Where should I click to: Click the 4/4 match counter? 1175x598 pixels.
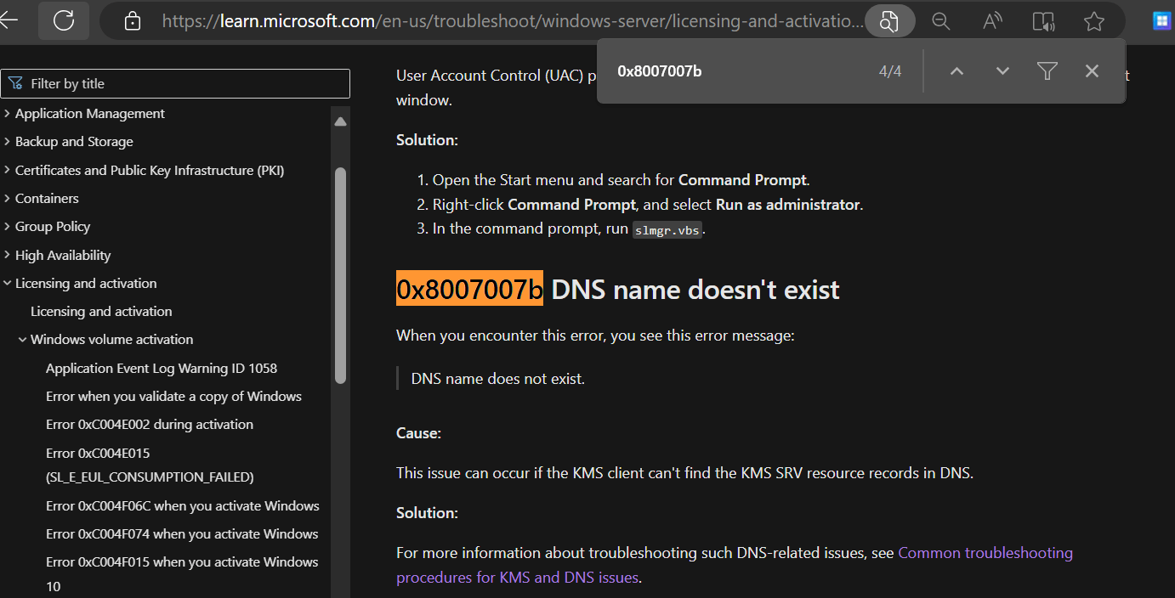(x=890, y=71)
